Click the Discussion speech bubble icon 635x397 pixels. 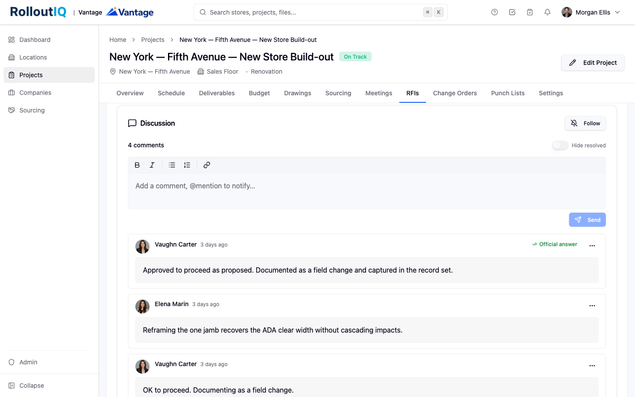(x=132, y=124)
